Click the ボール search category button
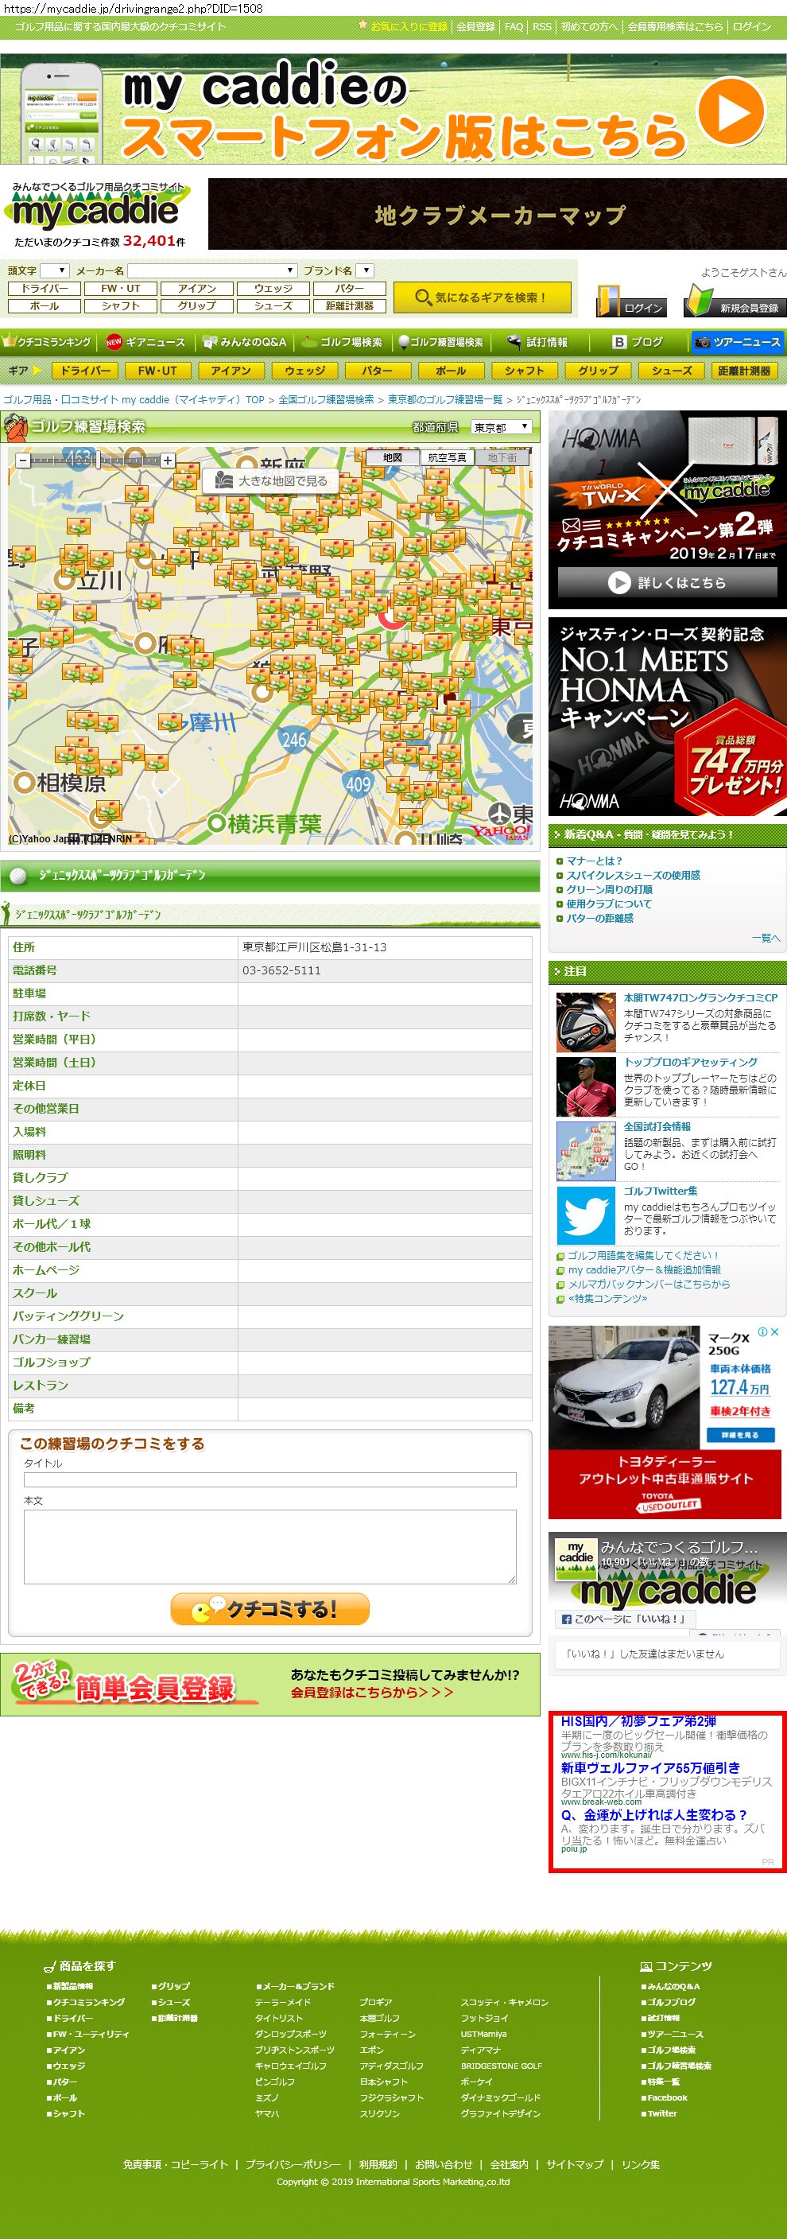 point(45,306)
